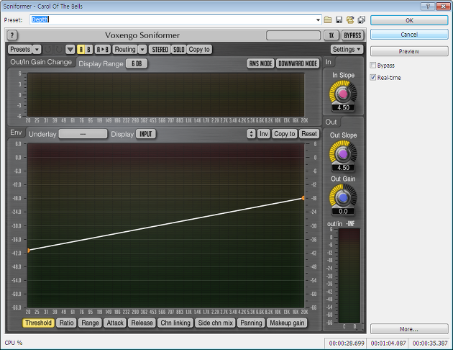
Task: Open Display INPUT selector
Action: click(x=146, y=134)
